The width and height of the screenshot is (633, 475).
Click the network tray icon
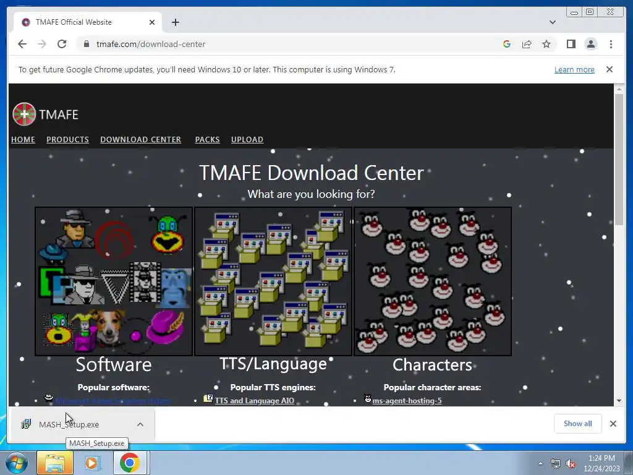click(x=556, y=464)
